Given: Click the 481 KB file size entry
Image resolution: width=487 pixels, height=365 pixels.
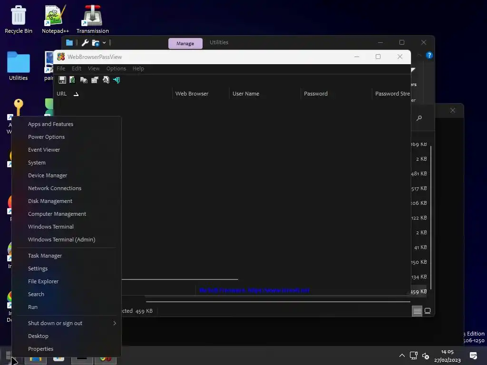Looking at the screenshot, I should pos(419,174).
